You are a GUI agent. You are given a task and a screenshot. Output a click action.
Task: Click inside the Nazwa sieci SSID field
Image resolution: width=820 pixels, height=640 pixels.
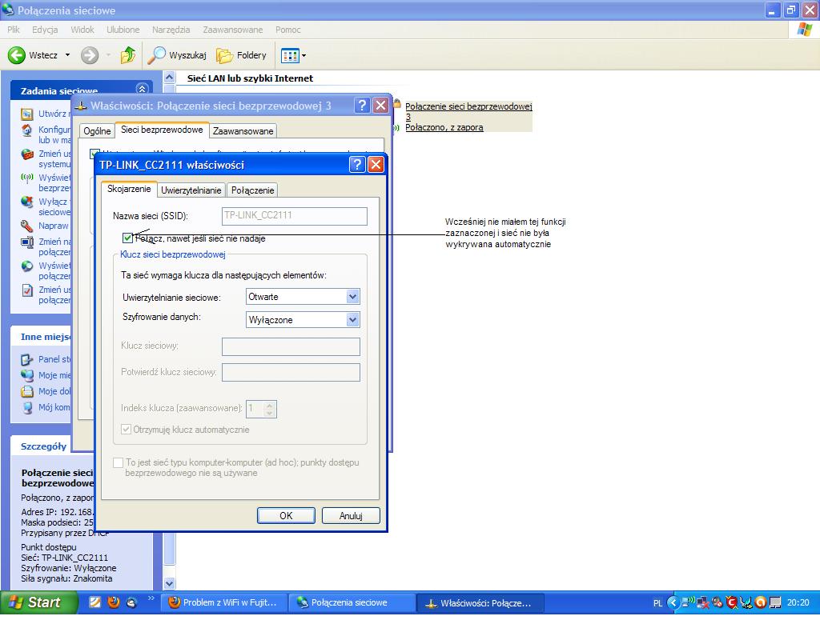(x=294, y=216)
